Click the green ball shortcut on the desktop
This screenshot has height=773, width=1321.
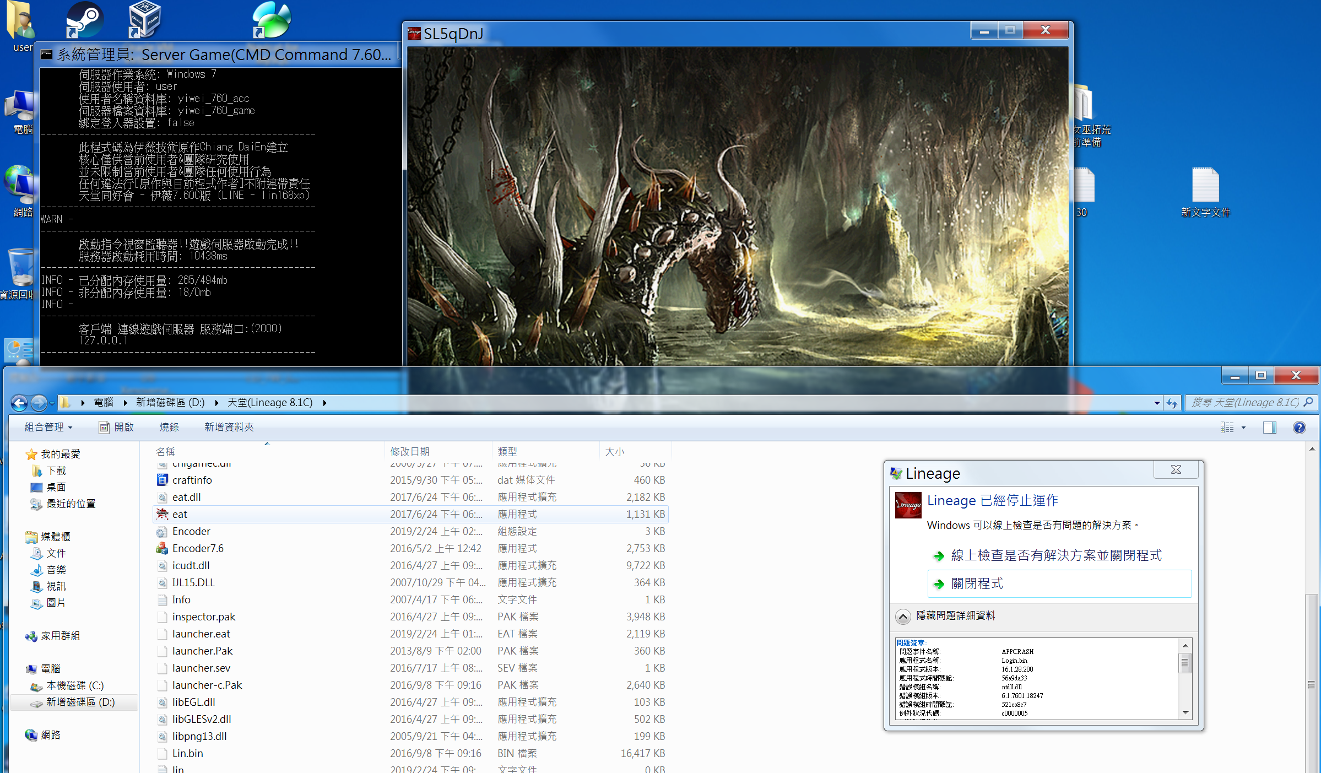click(271, 20)
